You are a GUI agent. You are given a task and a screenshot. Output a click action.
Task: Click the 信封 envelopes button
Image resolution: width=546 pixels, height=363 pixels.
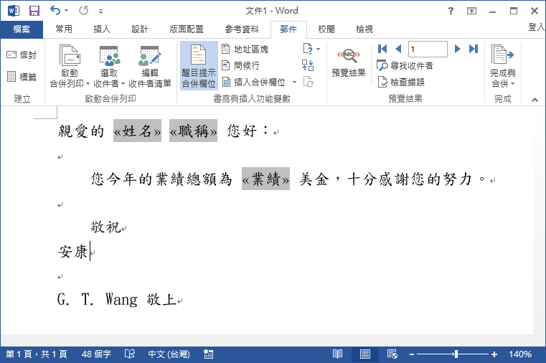[22, 55]
